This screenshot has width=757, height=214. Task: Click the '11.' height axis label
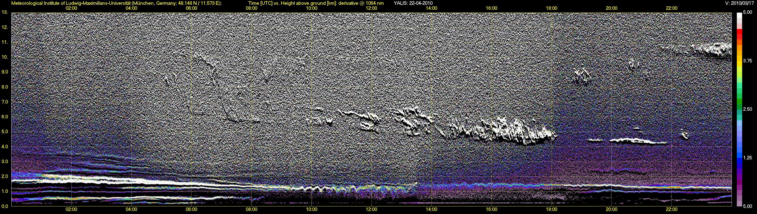coord(5,42)
